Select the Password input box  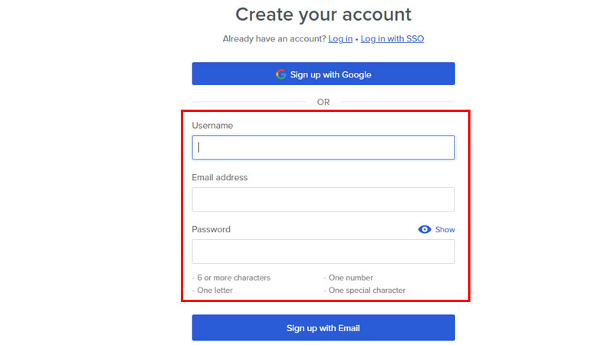pos(323,251)
